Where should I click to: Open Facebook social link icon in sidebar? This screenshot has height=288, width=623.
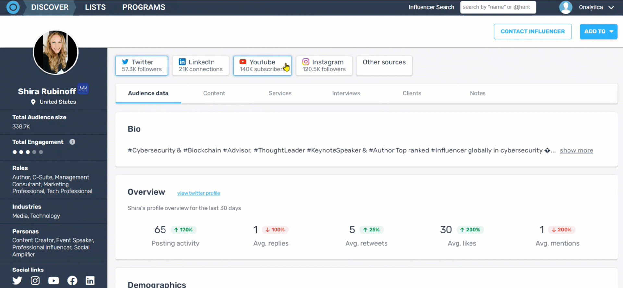[x=72, y=281]
